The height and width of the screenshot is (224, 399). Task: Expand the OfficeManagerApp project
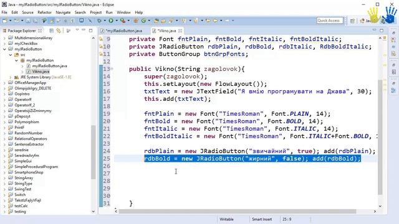(4, 83)
